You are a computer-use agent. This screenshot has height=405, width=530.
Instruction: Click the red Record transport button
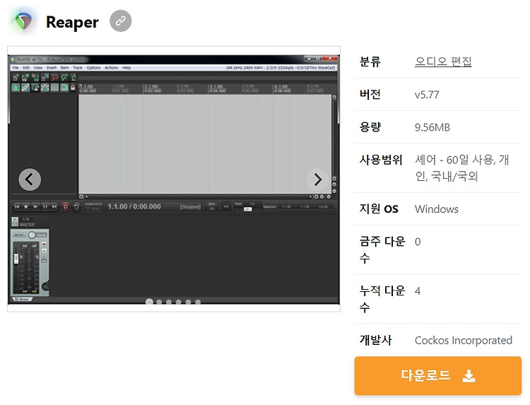tap(65, 206)
